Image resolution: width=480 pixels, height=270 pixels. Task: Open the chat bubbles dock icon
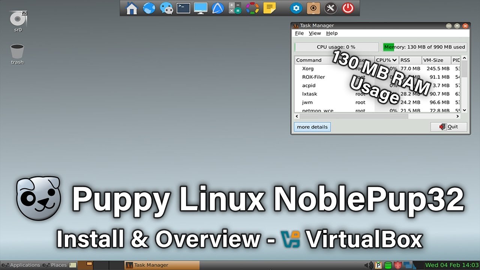tap(166, 8)
